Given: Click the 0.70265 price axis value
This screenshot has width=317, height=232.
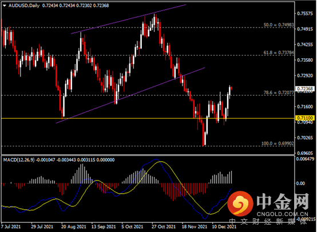Looking at the screenshot, I should [305, 138].
